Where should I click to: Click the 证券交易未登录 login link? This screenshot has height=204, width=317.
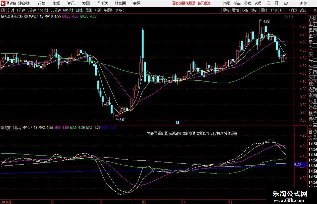tap(184, 3)
